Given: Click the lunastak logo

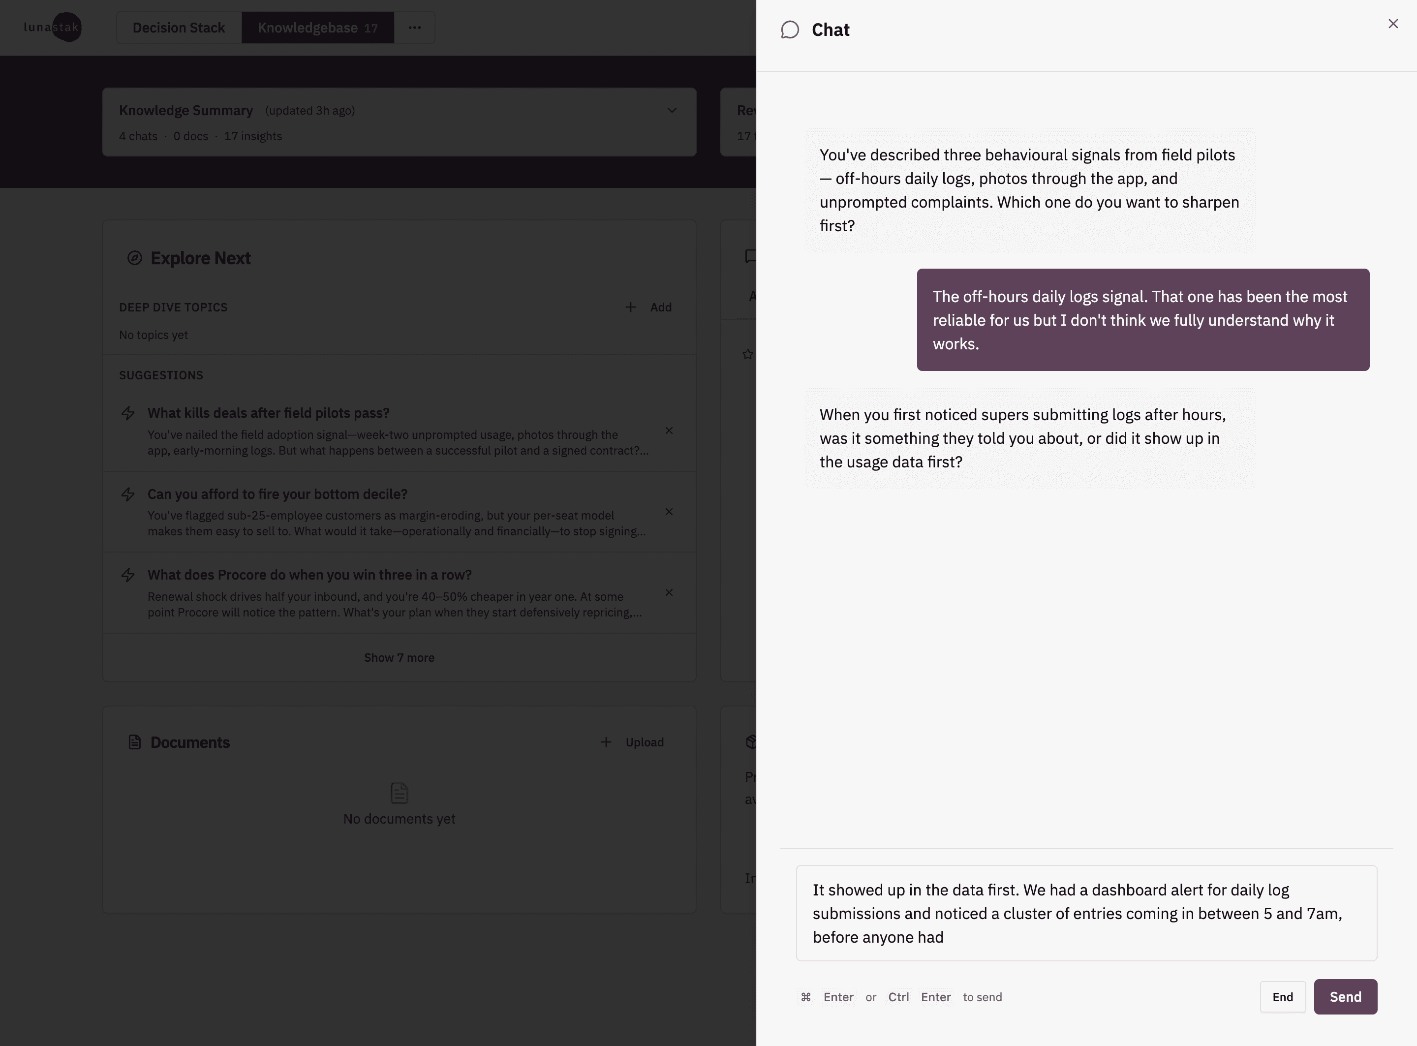Looking at the screenshot, I should tap(53, 27).
